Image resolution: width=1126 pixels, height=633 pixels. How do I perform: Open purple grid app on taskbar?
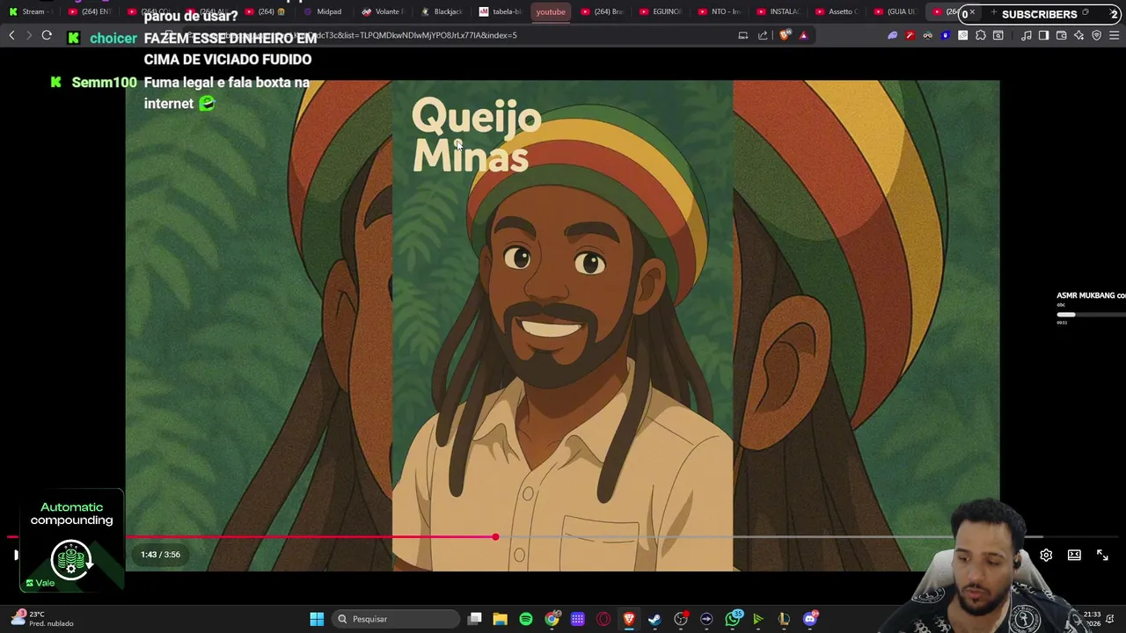point(577,619)
